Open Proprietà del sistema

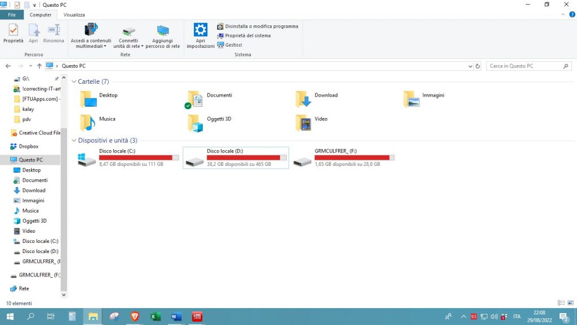coord(250,35)
